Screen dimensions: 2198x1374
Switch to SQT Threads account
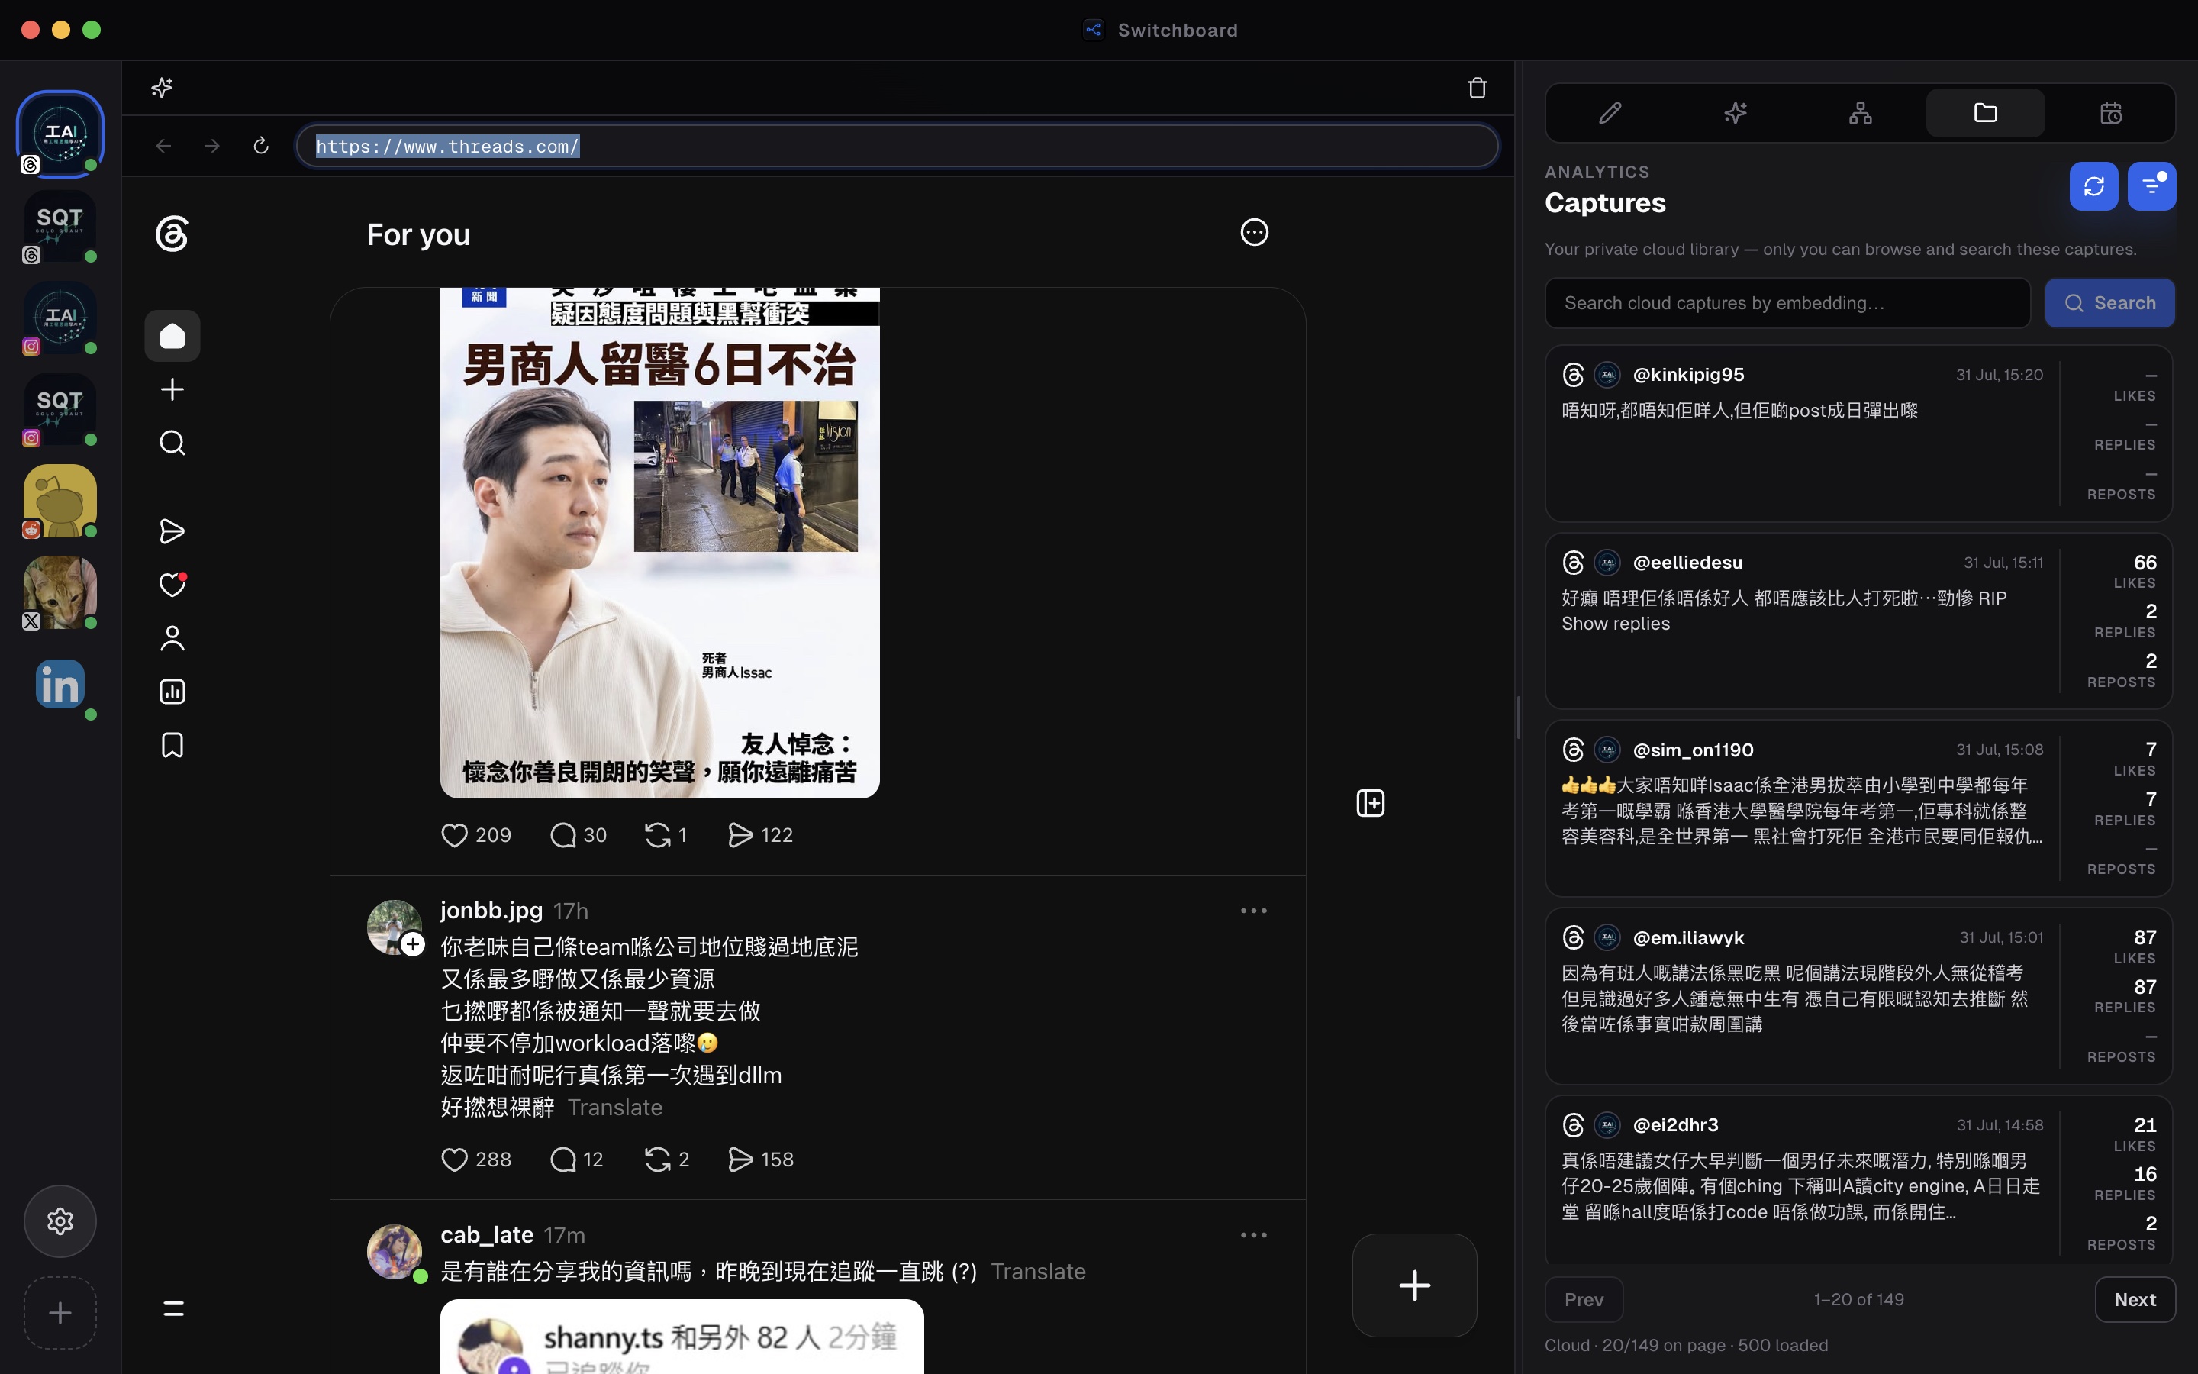click(60, 226)
